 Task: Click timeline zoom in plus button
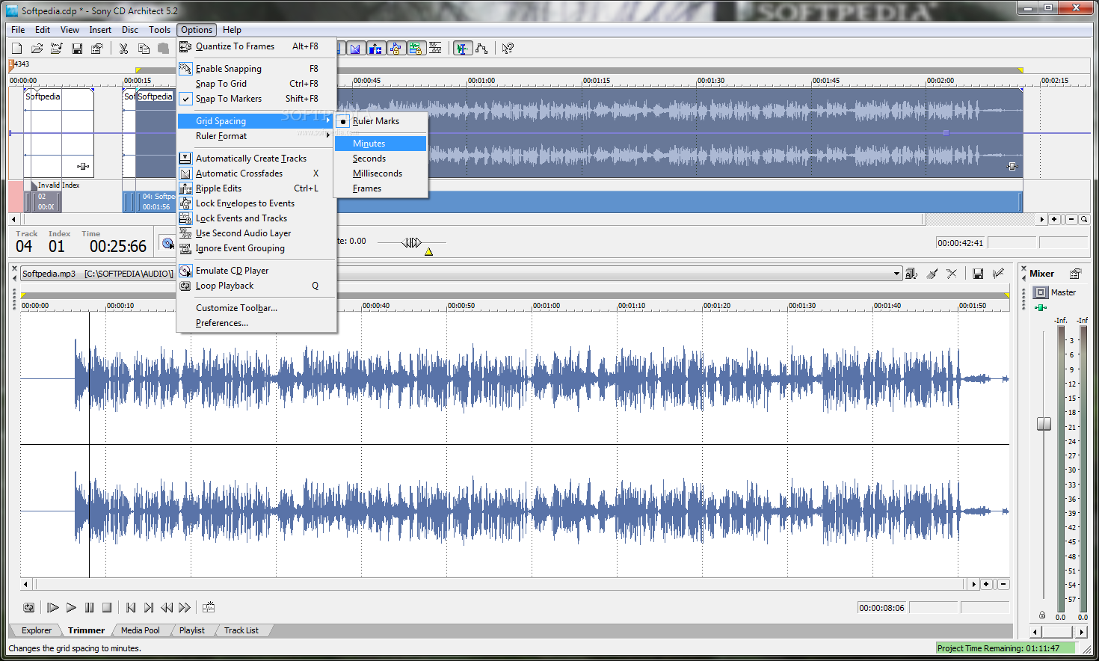pos(1054,219)
